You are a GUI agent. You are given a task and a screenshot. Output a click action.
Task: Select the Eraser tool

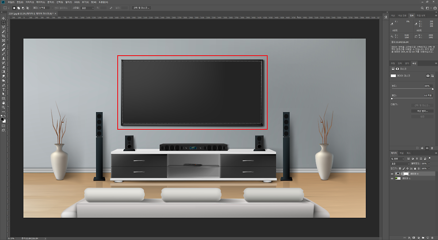coord(3,67)
